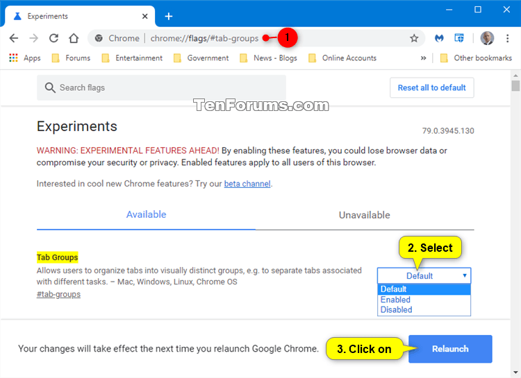This screenshot has width=521, height=378.
Task: Open the Apps grid shortcut
Action: [25, 58]
